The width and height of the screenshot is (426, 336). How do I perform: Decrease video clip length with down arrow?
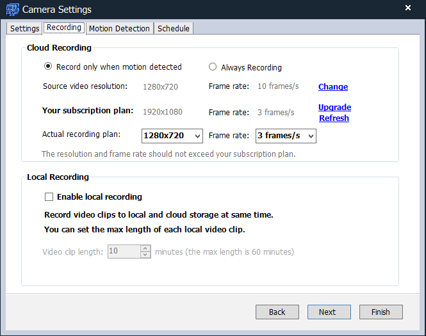coord(145,255)
